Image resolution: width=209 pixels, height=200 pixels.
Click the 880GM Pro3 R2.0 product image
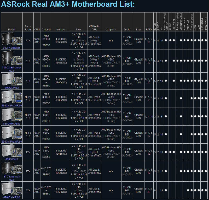(12, 133)
